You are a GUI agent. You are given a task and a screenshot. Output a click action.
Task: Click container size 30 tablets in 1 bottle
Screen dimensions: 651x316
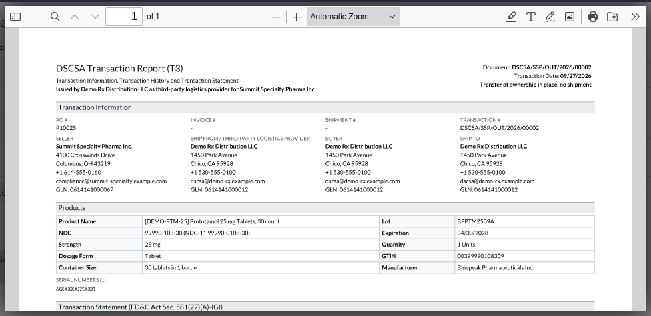(x=171, y=268)
